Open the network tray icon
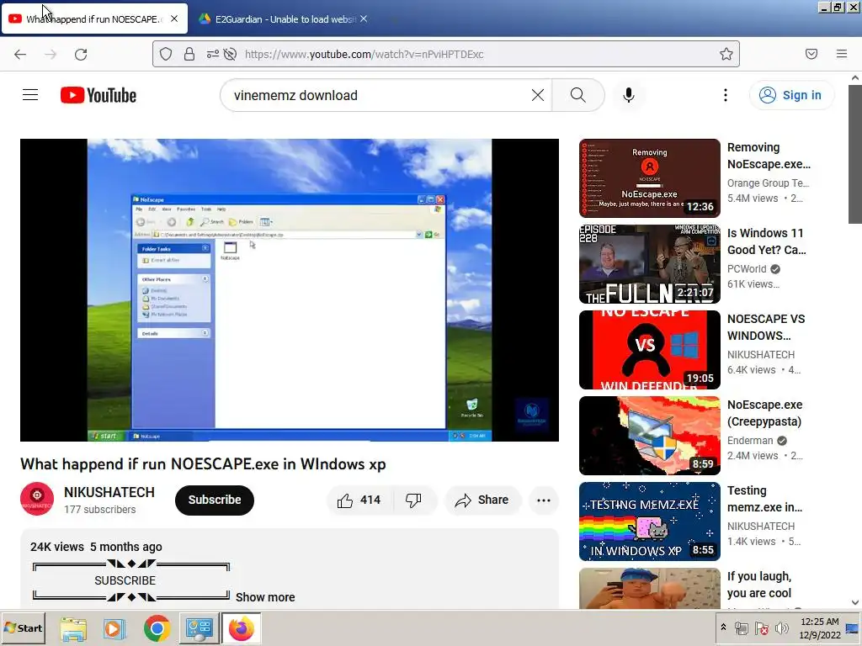Screen dimensions: 862x646 [742, 627]
